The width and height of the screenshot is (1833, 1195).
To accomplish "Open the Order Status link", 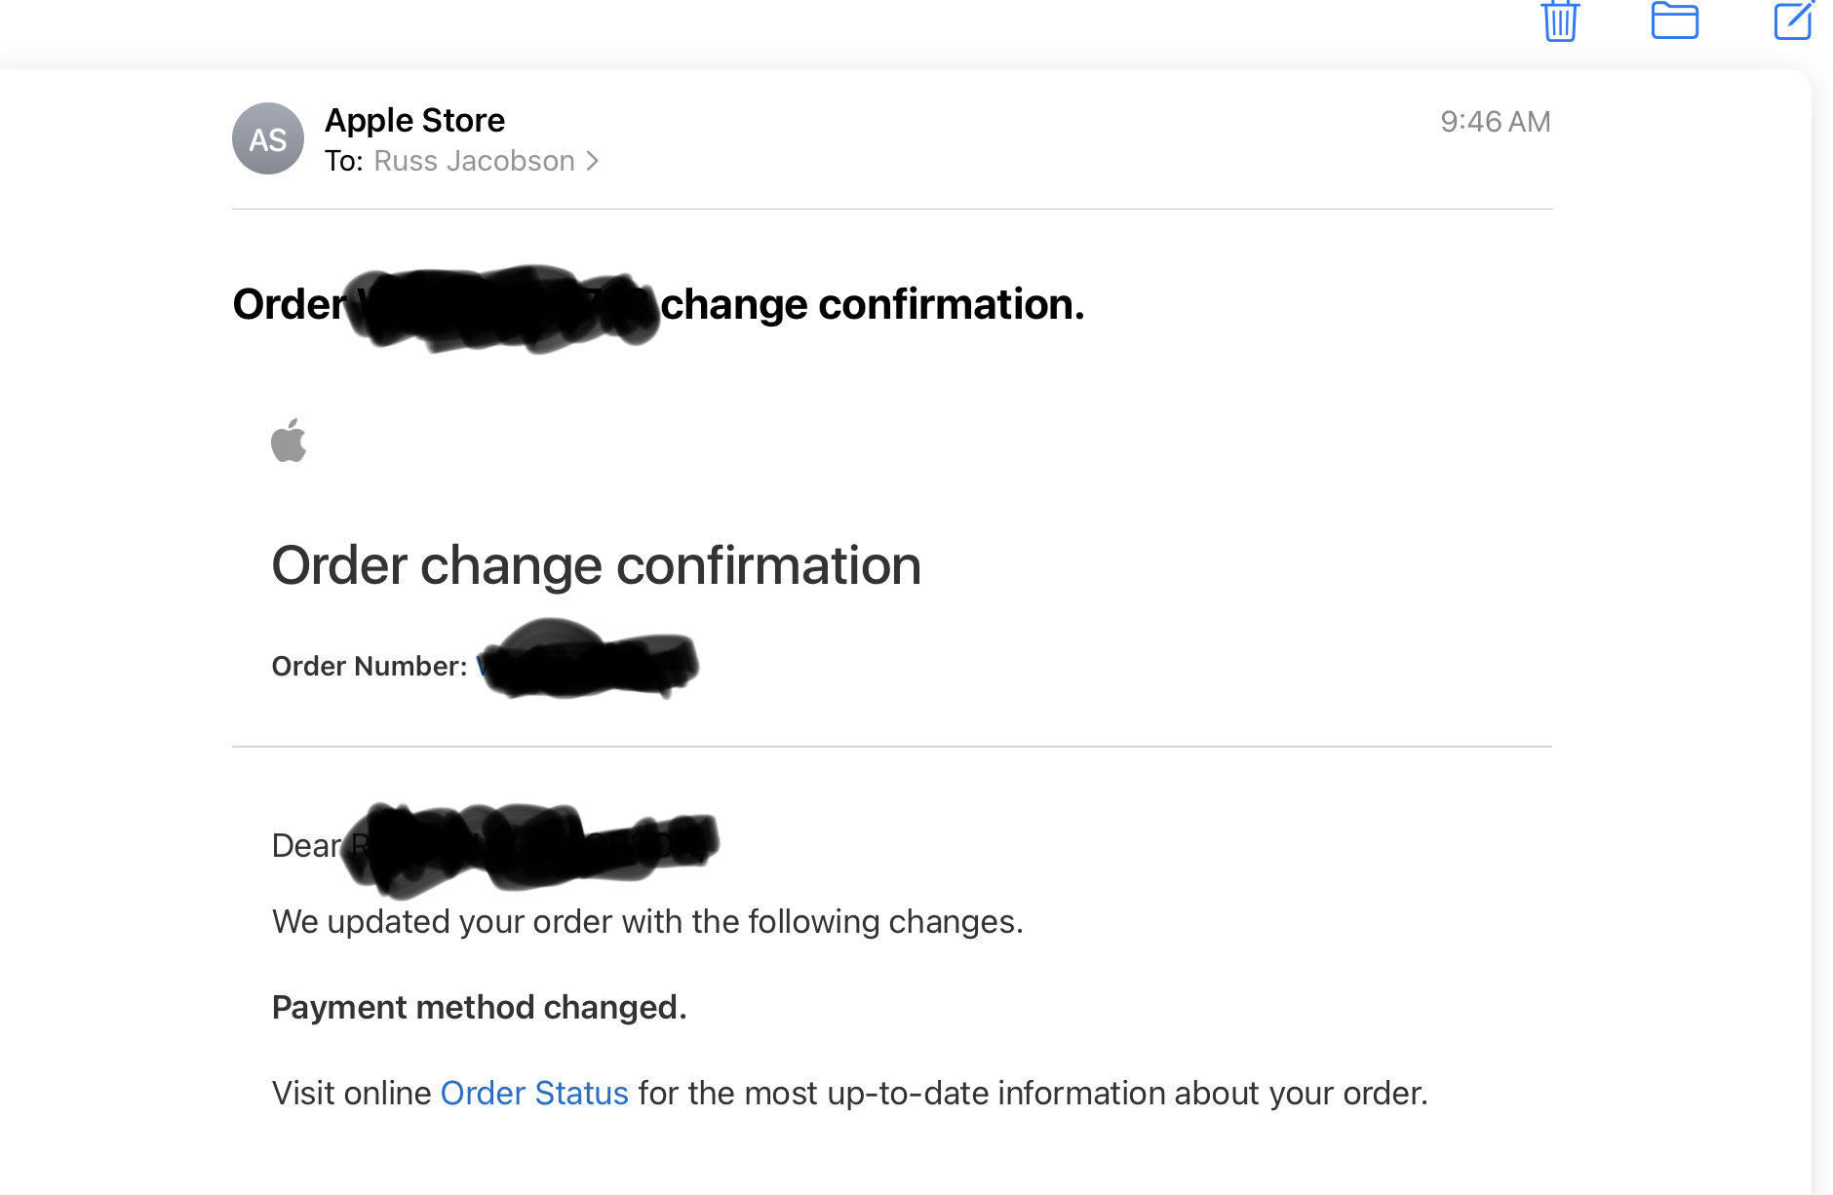I will pos(534,1094).
